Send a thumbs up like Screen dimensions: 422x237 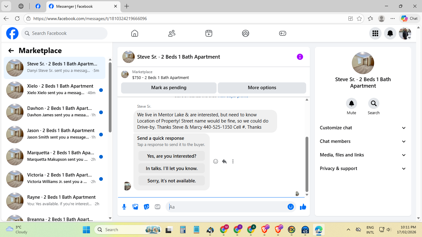pyautogui.click(x=303, y=207)
